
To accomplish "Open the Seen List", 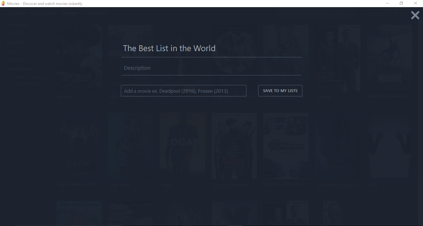I will coord(15,51).
